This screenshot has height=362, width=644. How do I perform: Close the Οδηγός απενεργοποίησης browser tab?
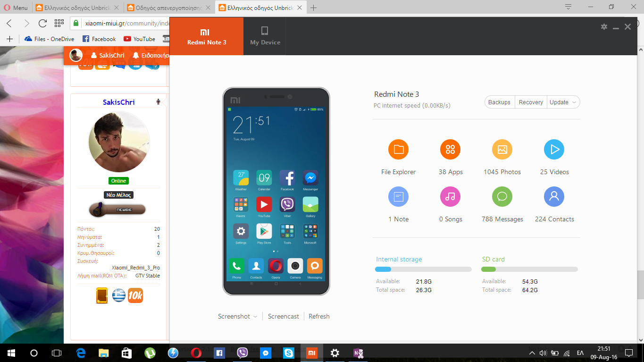tap(209, 8)
